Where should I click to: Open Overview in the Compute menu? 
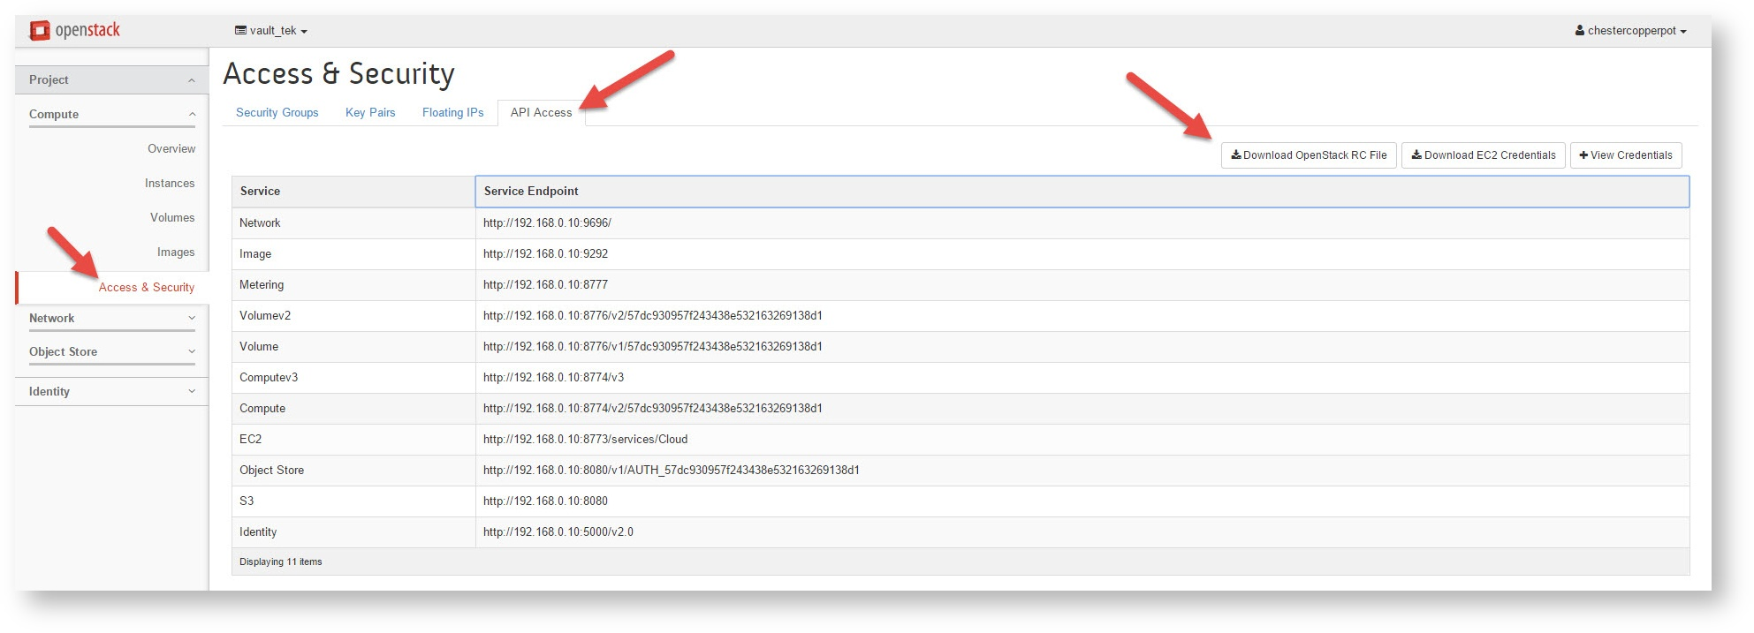click(171, 148)
